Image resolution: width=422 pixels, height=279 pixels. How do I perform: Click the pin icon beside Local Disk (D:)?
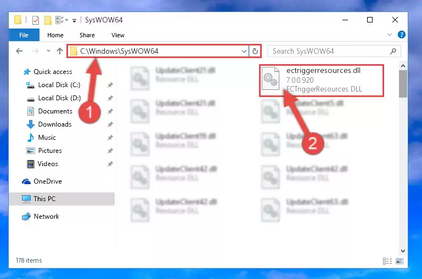pyautogui.click(x=110, y=98)
